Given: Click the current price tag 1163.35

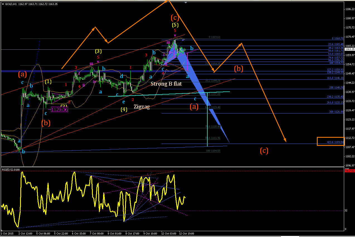Looking at the screenshot, I should [349, 49].
